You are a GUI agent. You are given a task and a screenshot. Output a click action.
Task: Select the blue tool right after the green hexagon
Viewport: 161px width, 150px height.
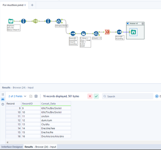click(48, 21)
